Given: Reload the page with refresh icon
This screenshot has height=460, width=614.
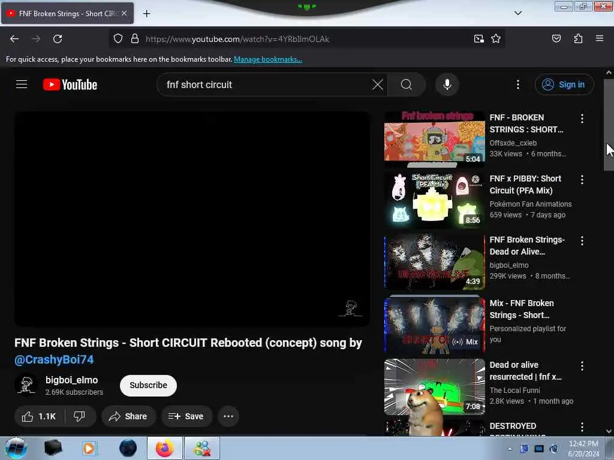Looking at the screenshot, I should [x=58, y=39].
